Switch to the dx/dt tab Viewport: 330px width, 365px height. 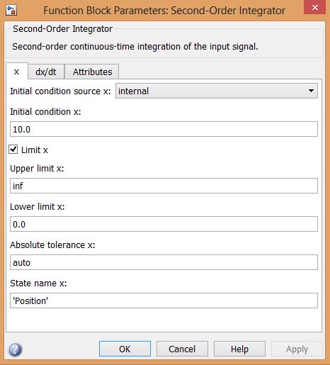[x=46, y=72]
